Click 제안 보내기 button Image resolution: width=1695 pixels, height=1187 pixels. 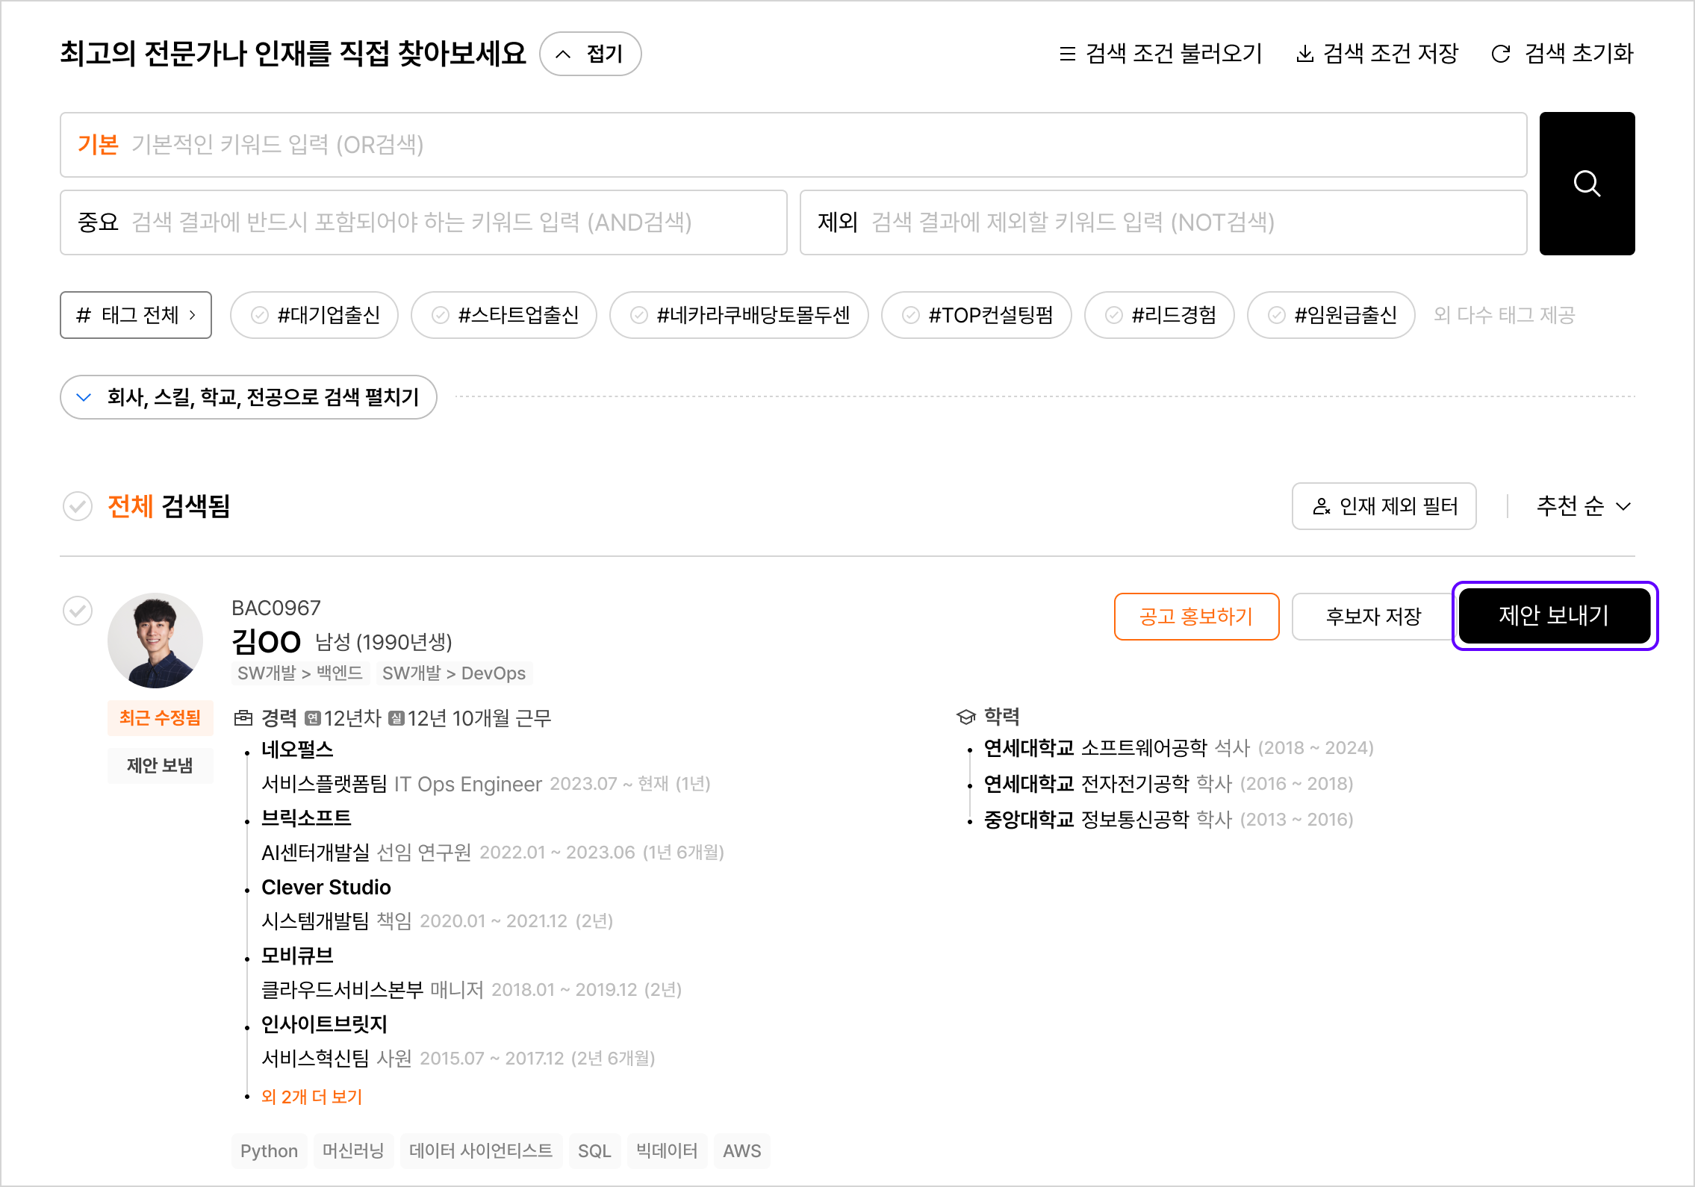[1554, 616]
